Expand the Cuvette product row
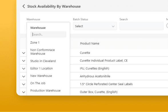The width and height of the screenshot is (168, 112). click(x=24, y=53)
